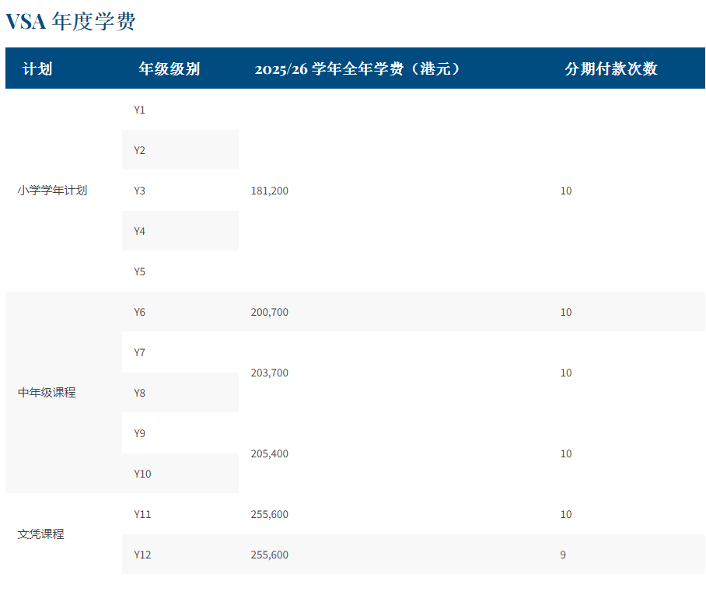The image size is (706, 595).
Task: Click the 205,400 tuition fee value
Action: coord(270,453)
